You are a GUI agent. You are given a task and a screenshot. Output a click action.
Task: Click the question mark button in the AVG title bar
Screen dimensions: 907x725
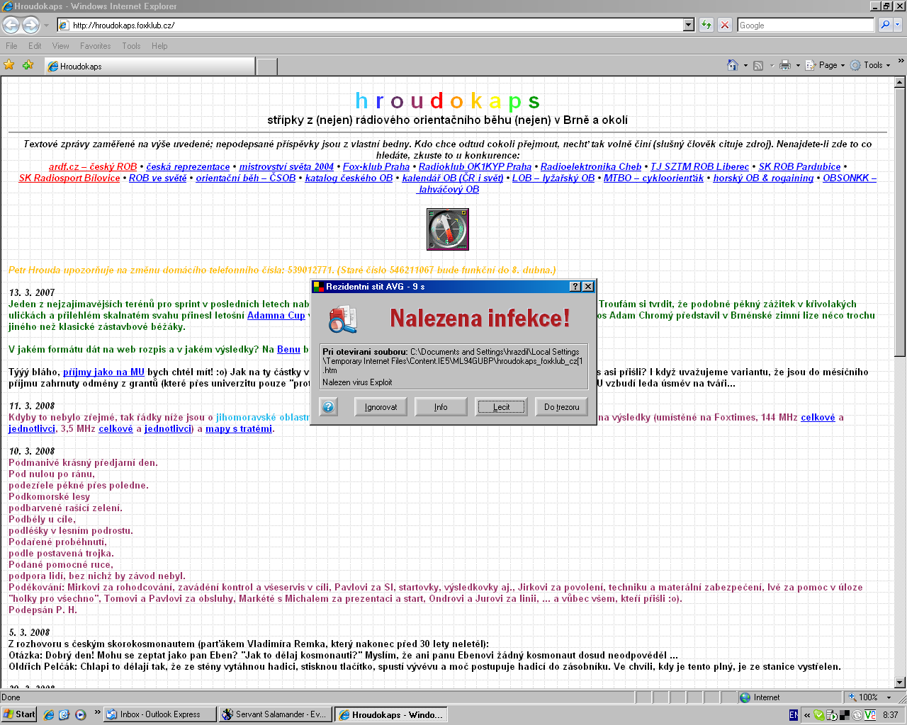pyautogui.click(x=575, y=286)
